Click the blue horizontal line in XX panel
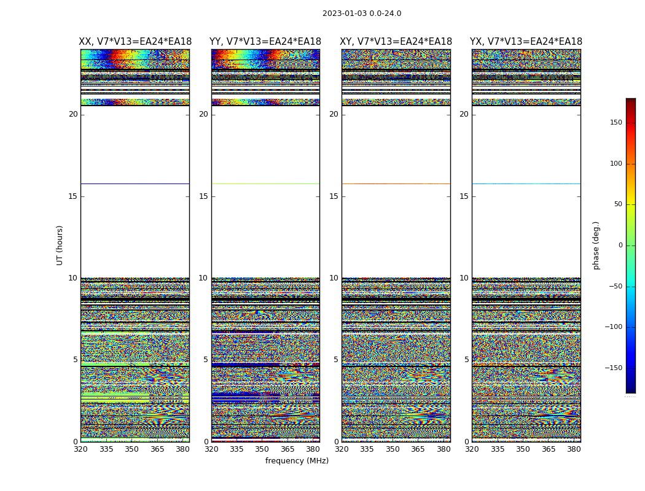Screen dimensions: 645x491 tap(135, 184)
